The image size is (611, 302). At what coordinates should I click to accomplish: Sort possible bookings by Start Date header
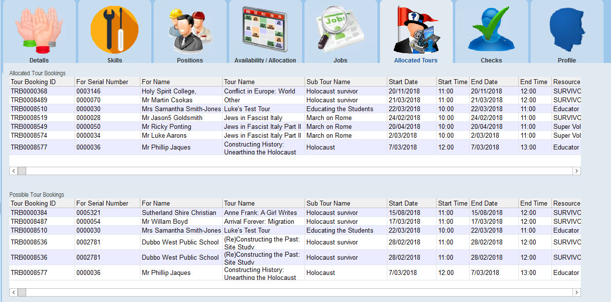tap(403, 204)
